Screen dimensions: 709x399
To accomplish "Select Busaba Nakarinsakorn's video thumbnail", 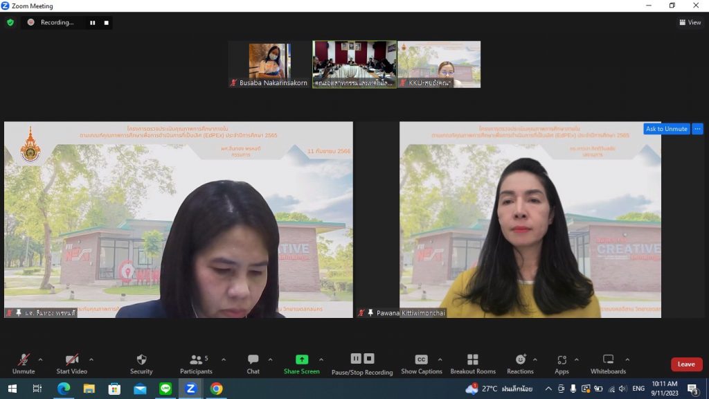I will pos(269,64).
